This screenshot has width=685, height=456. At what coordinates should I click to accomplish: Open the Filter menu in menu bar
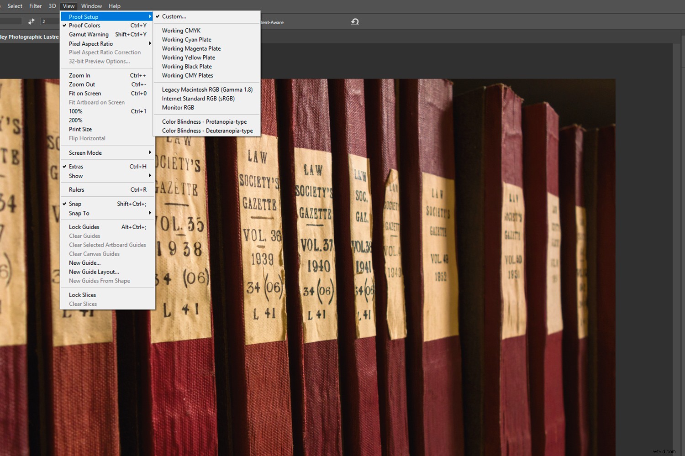pos(36,6)
